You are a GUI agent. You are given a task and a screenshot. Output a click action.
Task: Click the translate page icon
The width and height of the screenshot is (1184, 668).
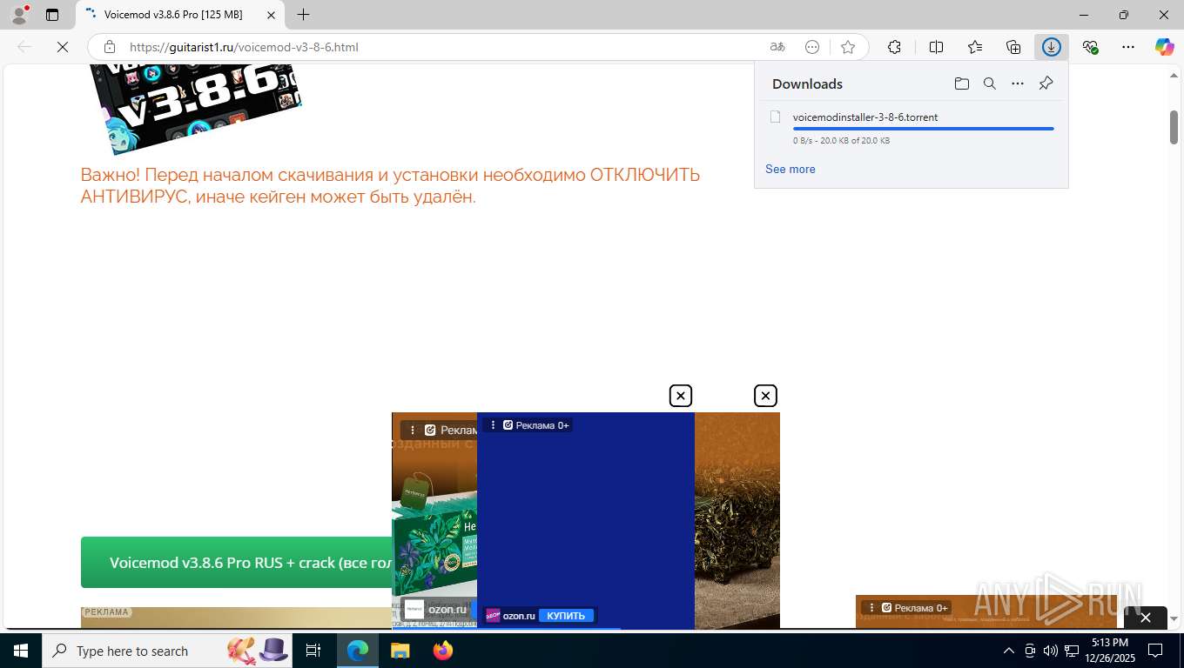point(777,47)
